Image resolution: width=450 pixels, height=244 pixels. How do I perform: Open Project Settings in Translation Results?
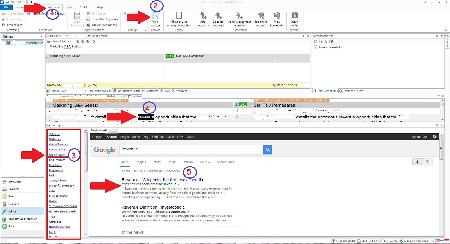[59, 42]
